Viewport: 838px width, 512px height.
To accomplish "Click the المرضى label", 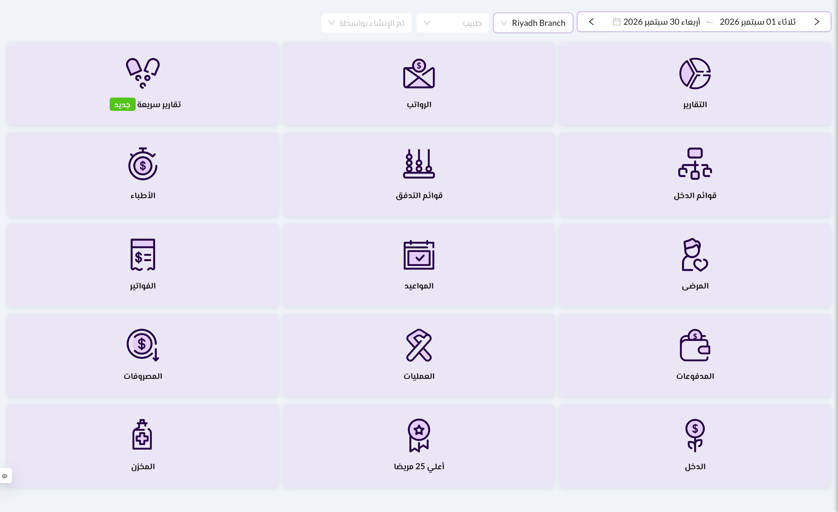I will pyautogui.click(x=695, y=286).
